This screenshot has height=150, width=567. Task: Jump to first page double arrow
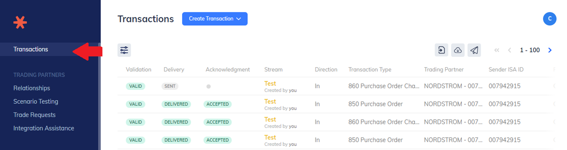(497, 50)
